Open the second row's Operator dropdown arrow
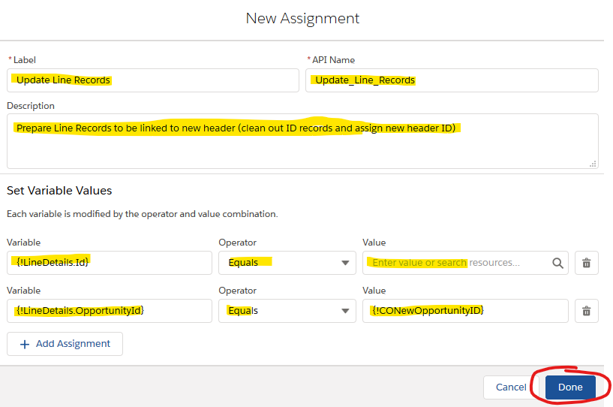 [x=345, y=311]
